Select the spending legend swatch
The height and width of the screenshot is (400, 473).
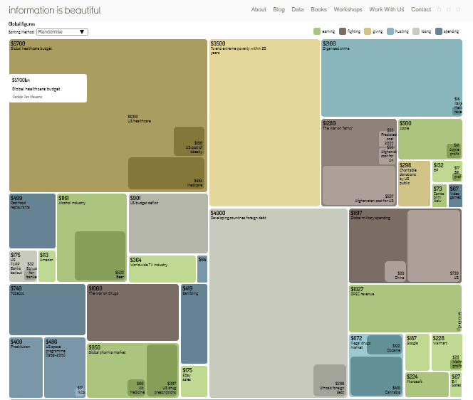[439, 31]
